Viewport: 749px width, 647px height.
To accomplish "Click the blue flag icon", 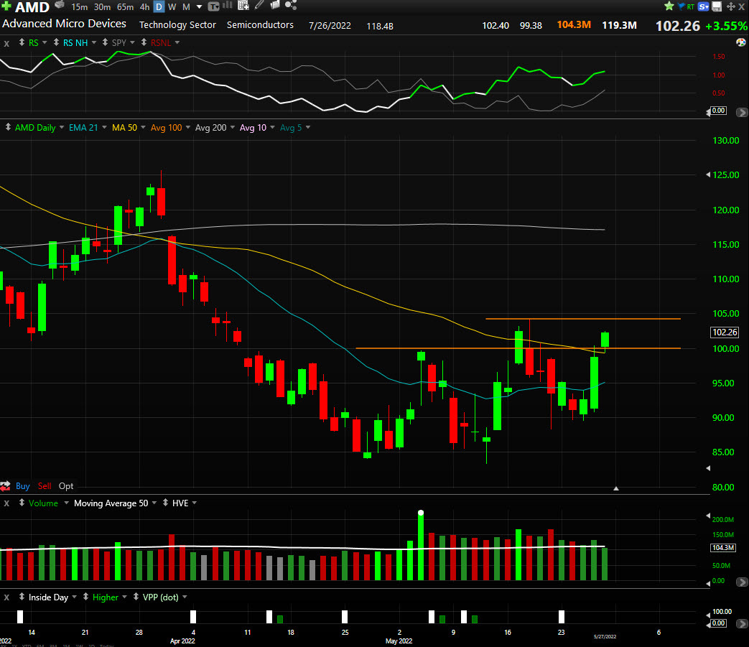I will [x=681, y=6].
